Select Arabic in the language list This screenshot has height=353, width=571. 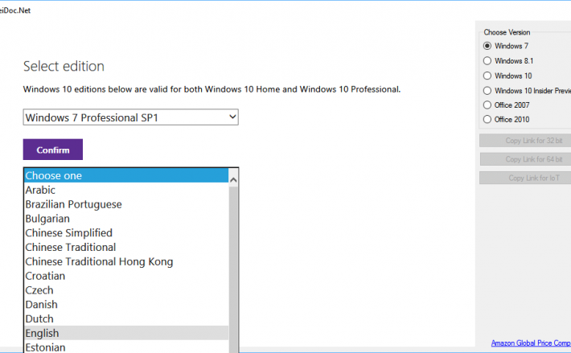coord(126,190)
